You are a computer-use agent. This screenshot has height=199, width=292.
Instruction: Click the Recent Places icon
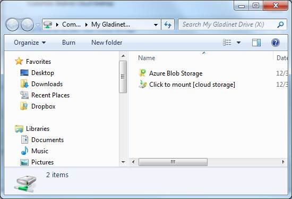point(24,95)
